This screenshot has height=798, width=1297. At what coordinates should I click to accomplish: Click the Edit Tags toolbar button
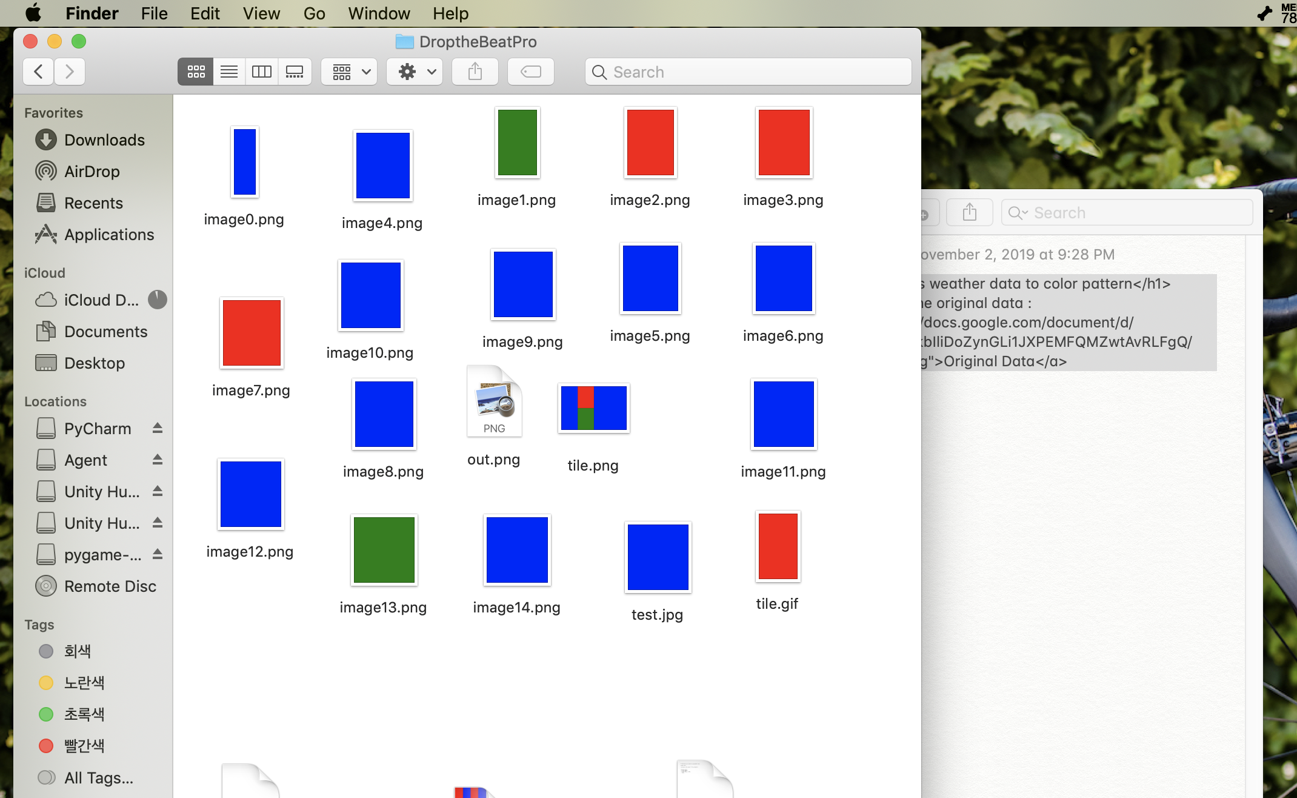[x=531, y=72]
